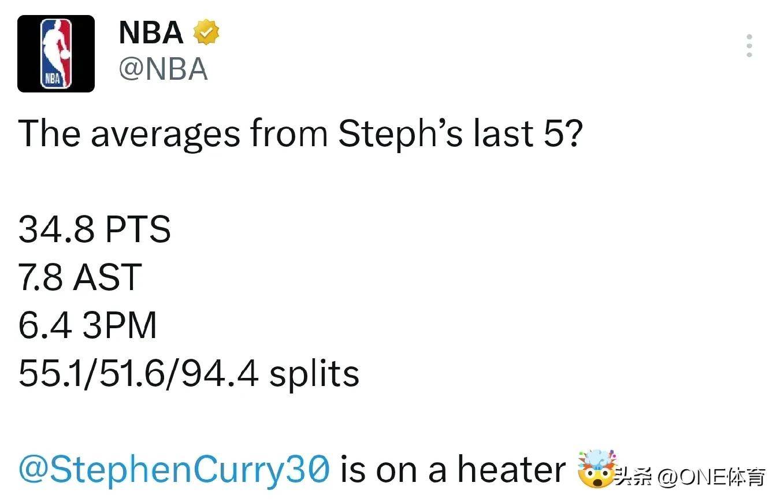Select the 6.4 3PM stat line
The height and width of the screenshot is (501, 780).
88,325
